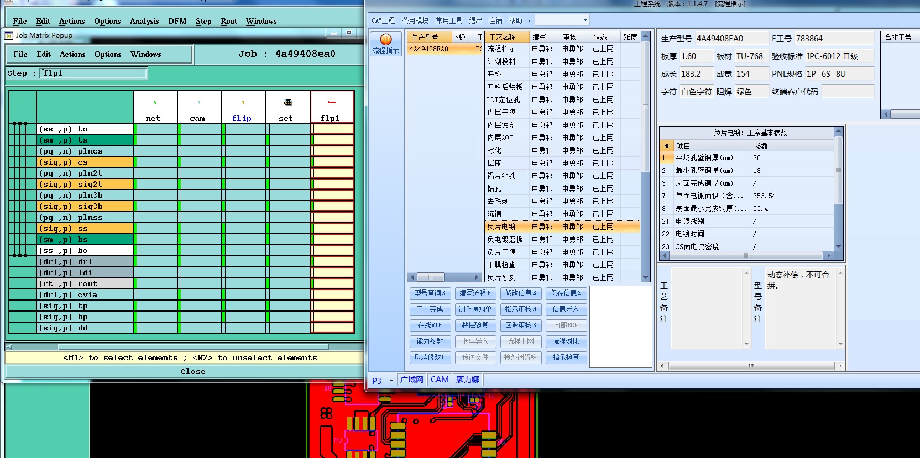Click the 廖力娜 status bar tab

coord(468,380)
